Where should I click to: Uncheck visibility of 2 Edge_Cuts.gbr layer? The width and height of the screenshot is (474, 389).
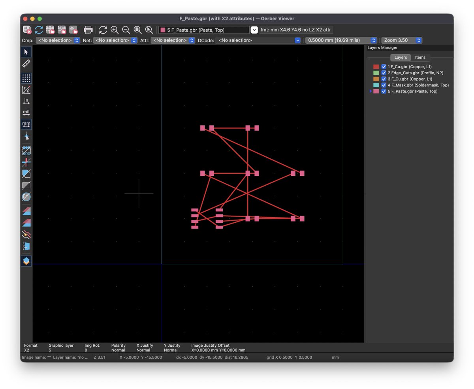[x=384, y=73]
